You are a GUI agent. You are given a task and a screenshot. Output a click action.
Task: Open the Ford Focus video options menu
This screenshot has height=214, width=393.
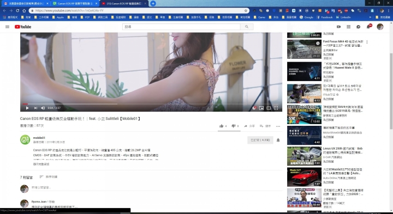[367, 42]
